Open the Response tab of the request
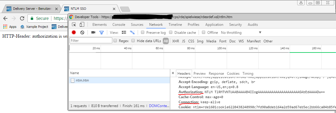Viewport: 336px width, 113px height. coord(216,74)
